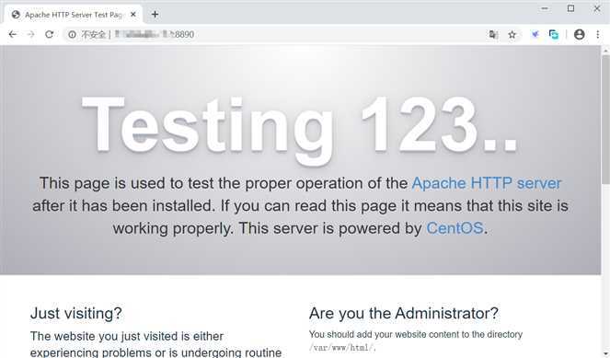Follow the CentOS link
The height and width of the screenshot is (358, 610).
pos(455,228)
